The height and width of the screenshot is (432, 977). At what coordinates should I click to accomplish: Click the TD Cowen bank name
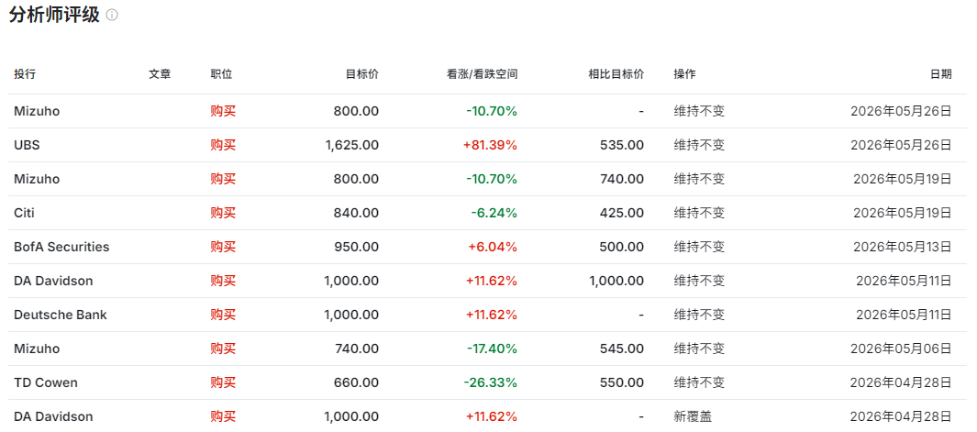coord(46,382)
